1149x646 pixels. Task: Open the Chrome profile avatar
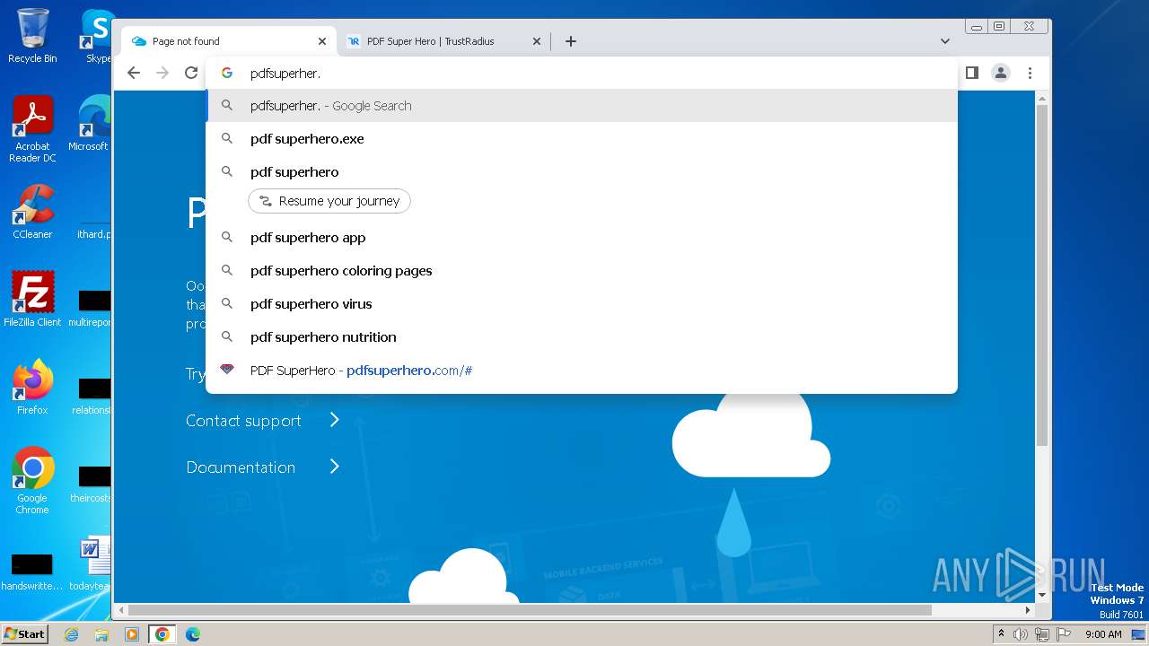point(1001,73)
